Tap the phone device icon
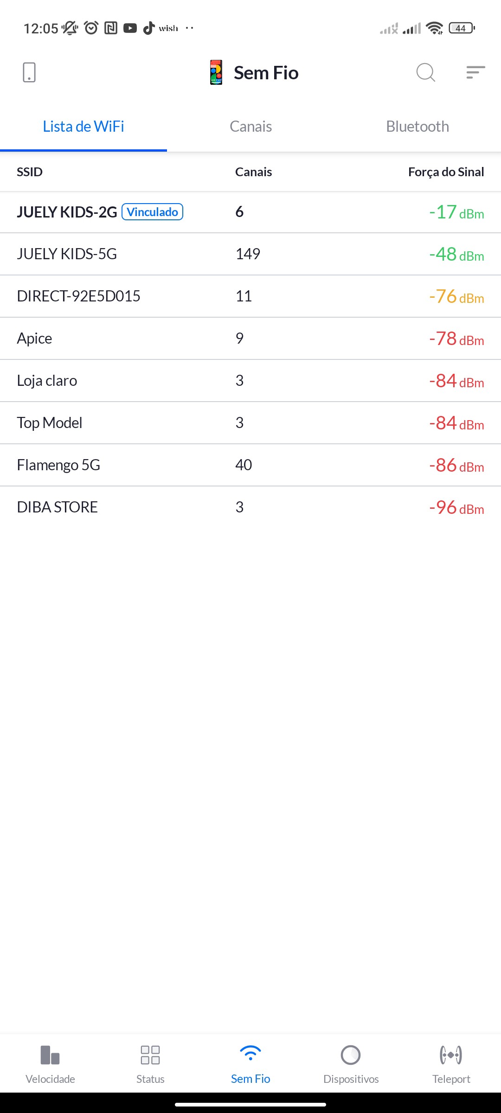 point(29,72)
